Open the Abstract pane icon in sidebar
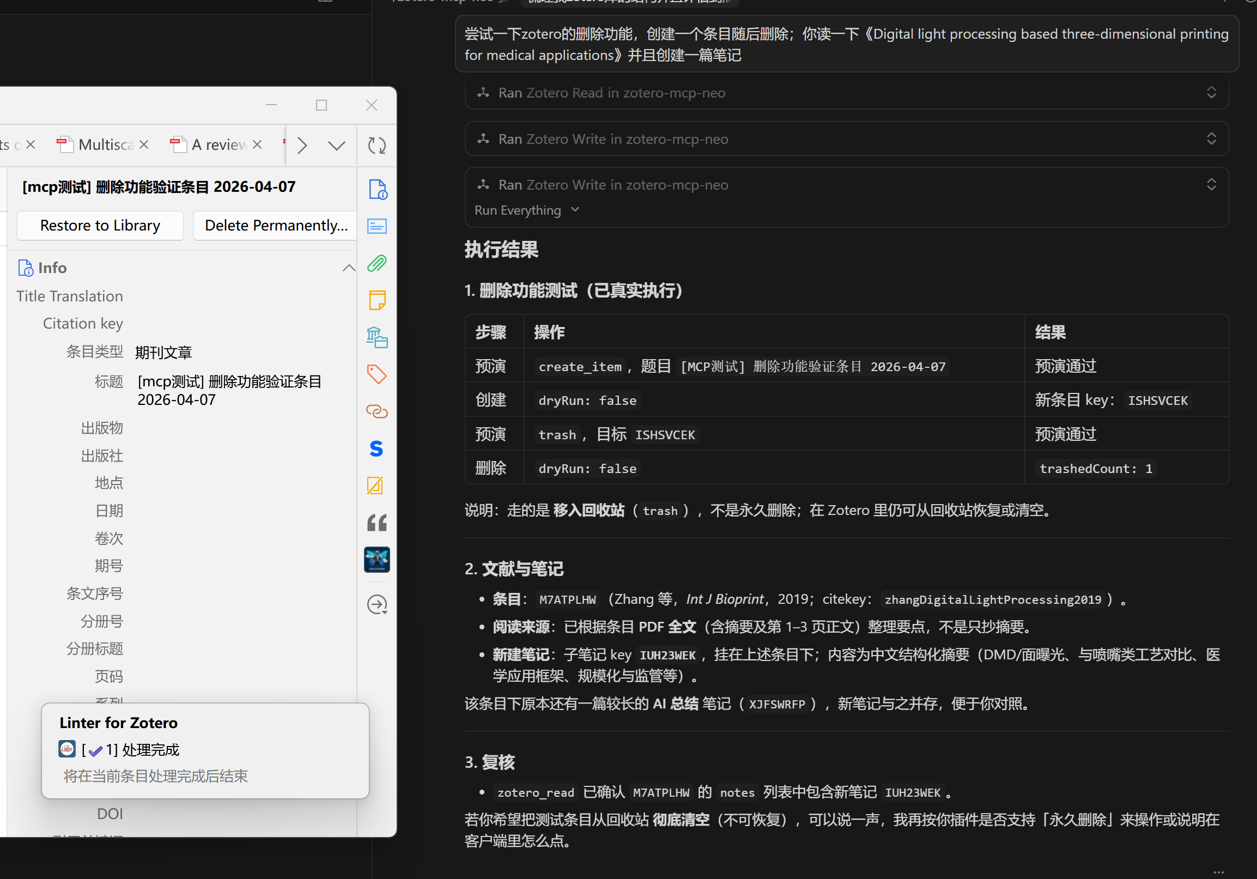The width and height of the screenshot is (1257, 879). [x=377, y=226]
